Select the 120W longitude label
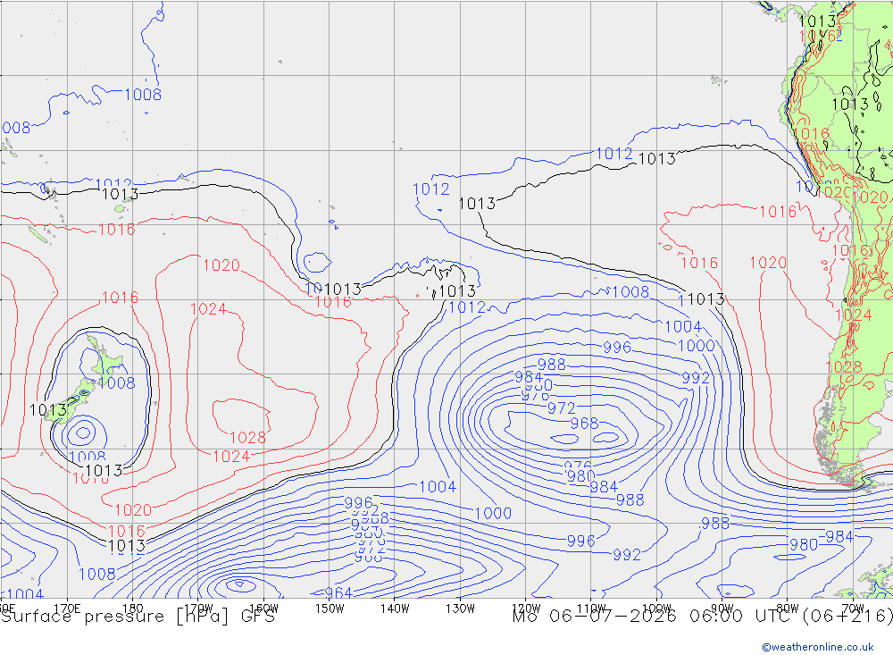The width and height of the screenshot is (893, 655). pyautogui.click(x=526, y=609)
